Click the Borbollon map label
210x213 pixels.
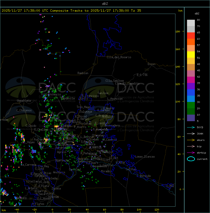click(74, 122)
